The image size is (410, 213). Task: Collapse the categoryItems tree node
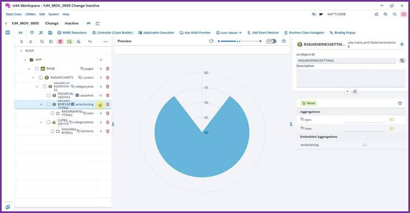coord(41,122)
